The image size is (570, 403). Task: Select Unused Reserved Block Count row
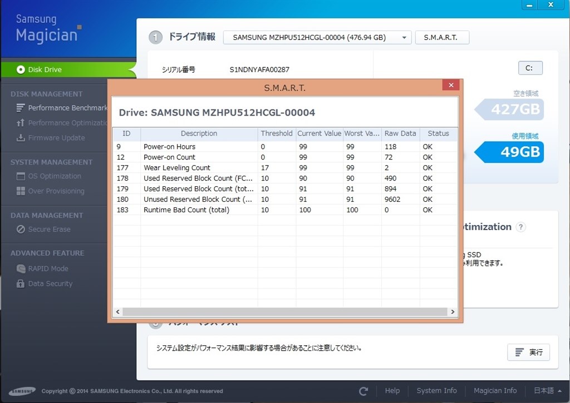point(285,200)
